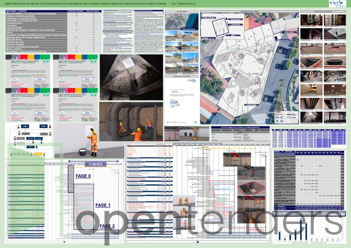Image resolution: width=351 pixels, height=248 pixels.
Task: Click 'RECEPCIÓ CANONADES DE POLIPROPILÈ' table header
Action: coord(240,127)
